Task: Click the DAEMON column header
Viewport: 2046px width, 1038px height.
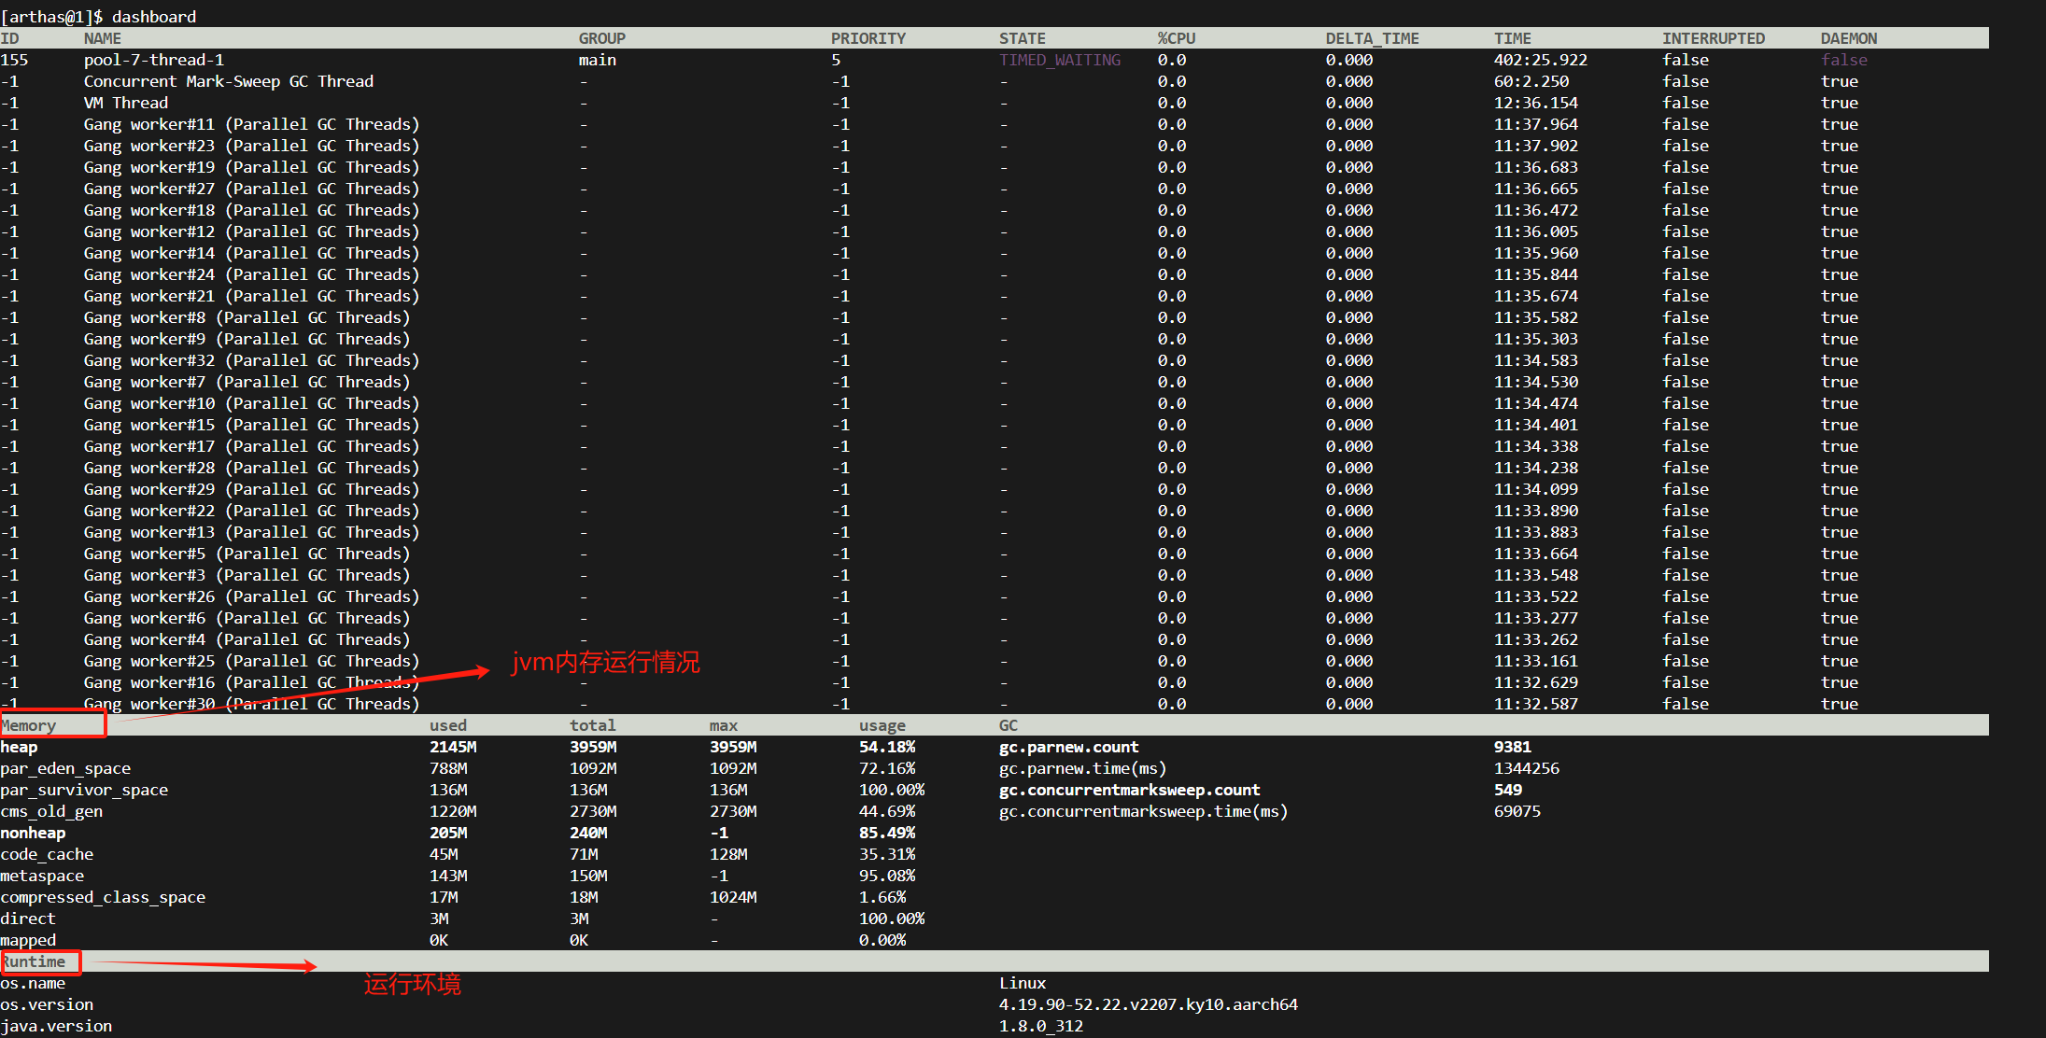Action: click(x=1848, y=38)
